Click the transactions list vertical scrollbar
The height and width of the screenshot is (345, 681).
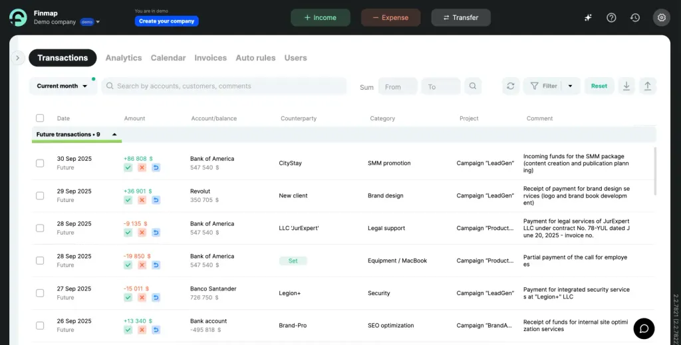[655, 171]
